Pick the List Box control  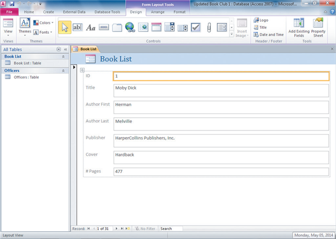(183, 28)
